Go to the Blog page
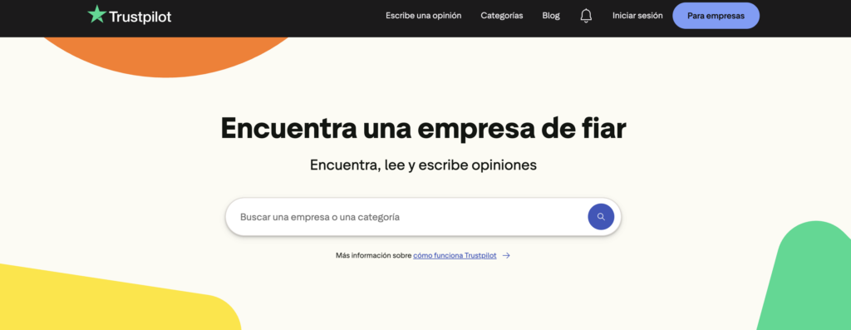This screenshot has width=851, height=330. tap(551, 16)
